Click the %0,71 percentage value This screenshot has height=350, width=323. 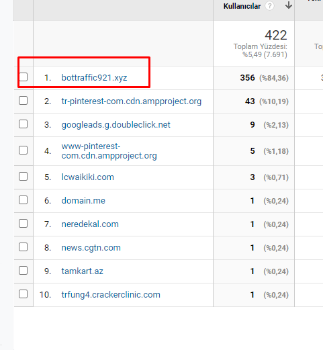point(276,177)
